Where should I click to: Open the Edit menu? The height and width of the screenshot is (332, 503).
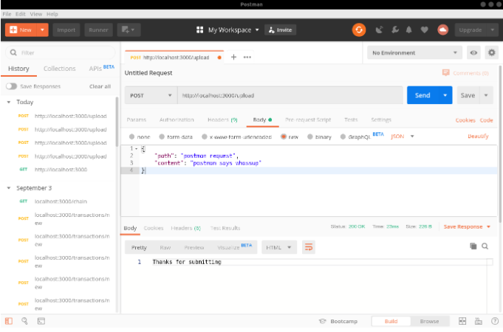pyautogui.click(x=20, y=14)
